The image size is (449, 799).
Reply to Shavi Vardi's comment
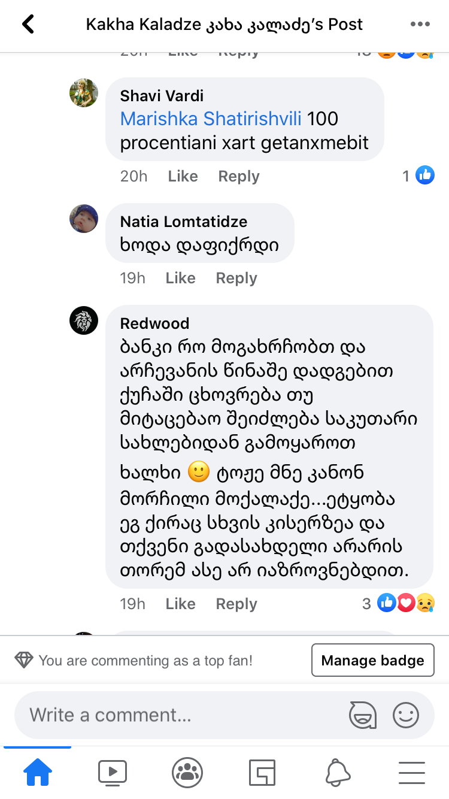tap(238, 176)
